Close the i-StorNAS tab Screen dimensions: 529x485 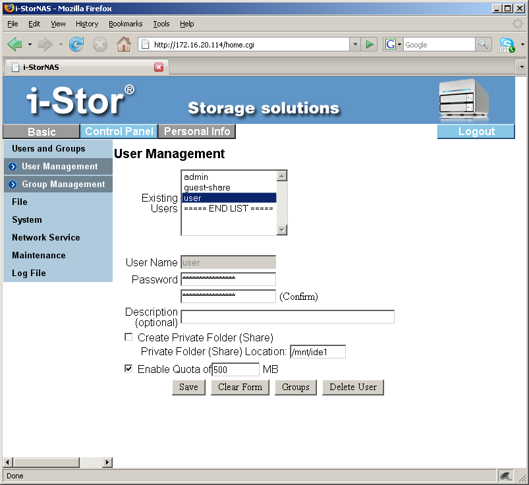point(159,67)
